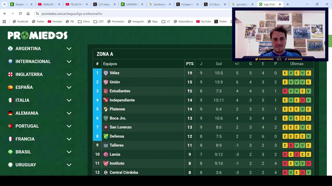Expand the PORTUGAL section chevron
The image size is (332, 186).
69,126
